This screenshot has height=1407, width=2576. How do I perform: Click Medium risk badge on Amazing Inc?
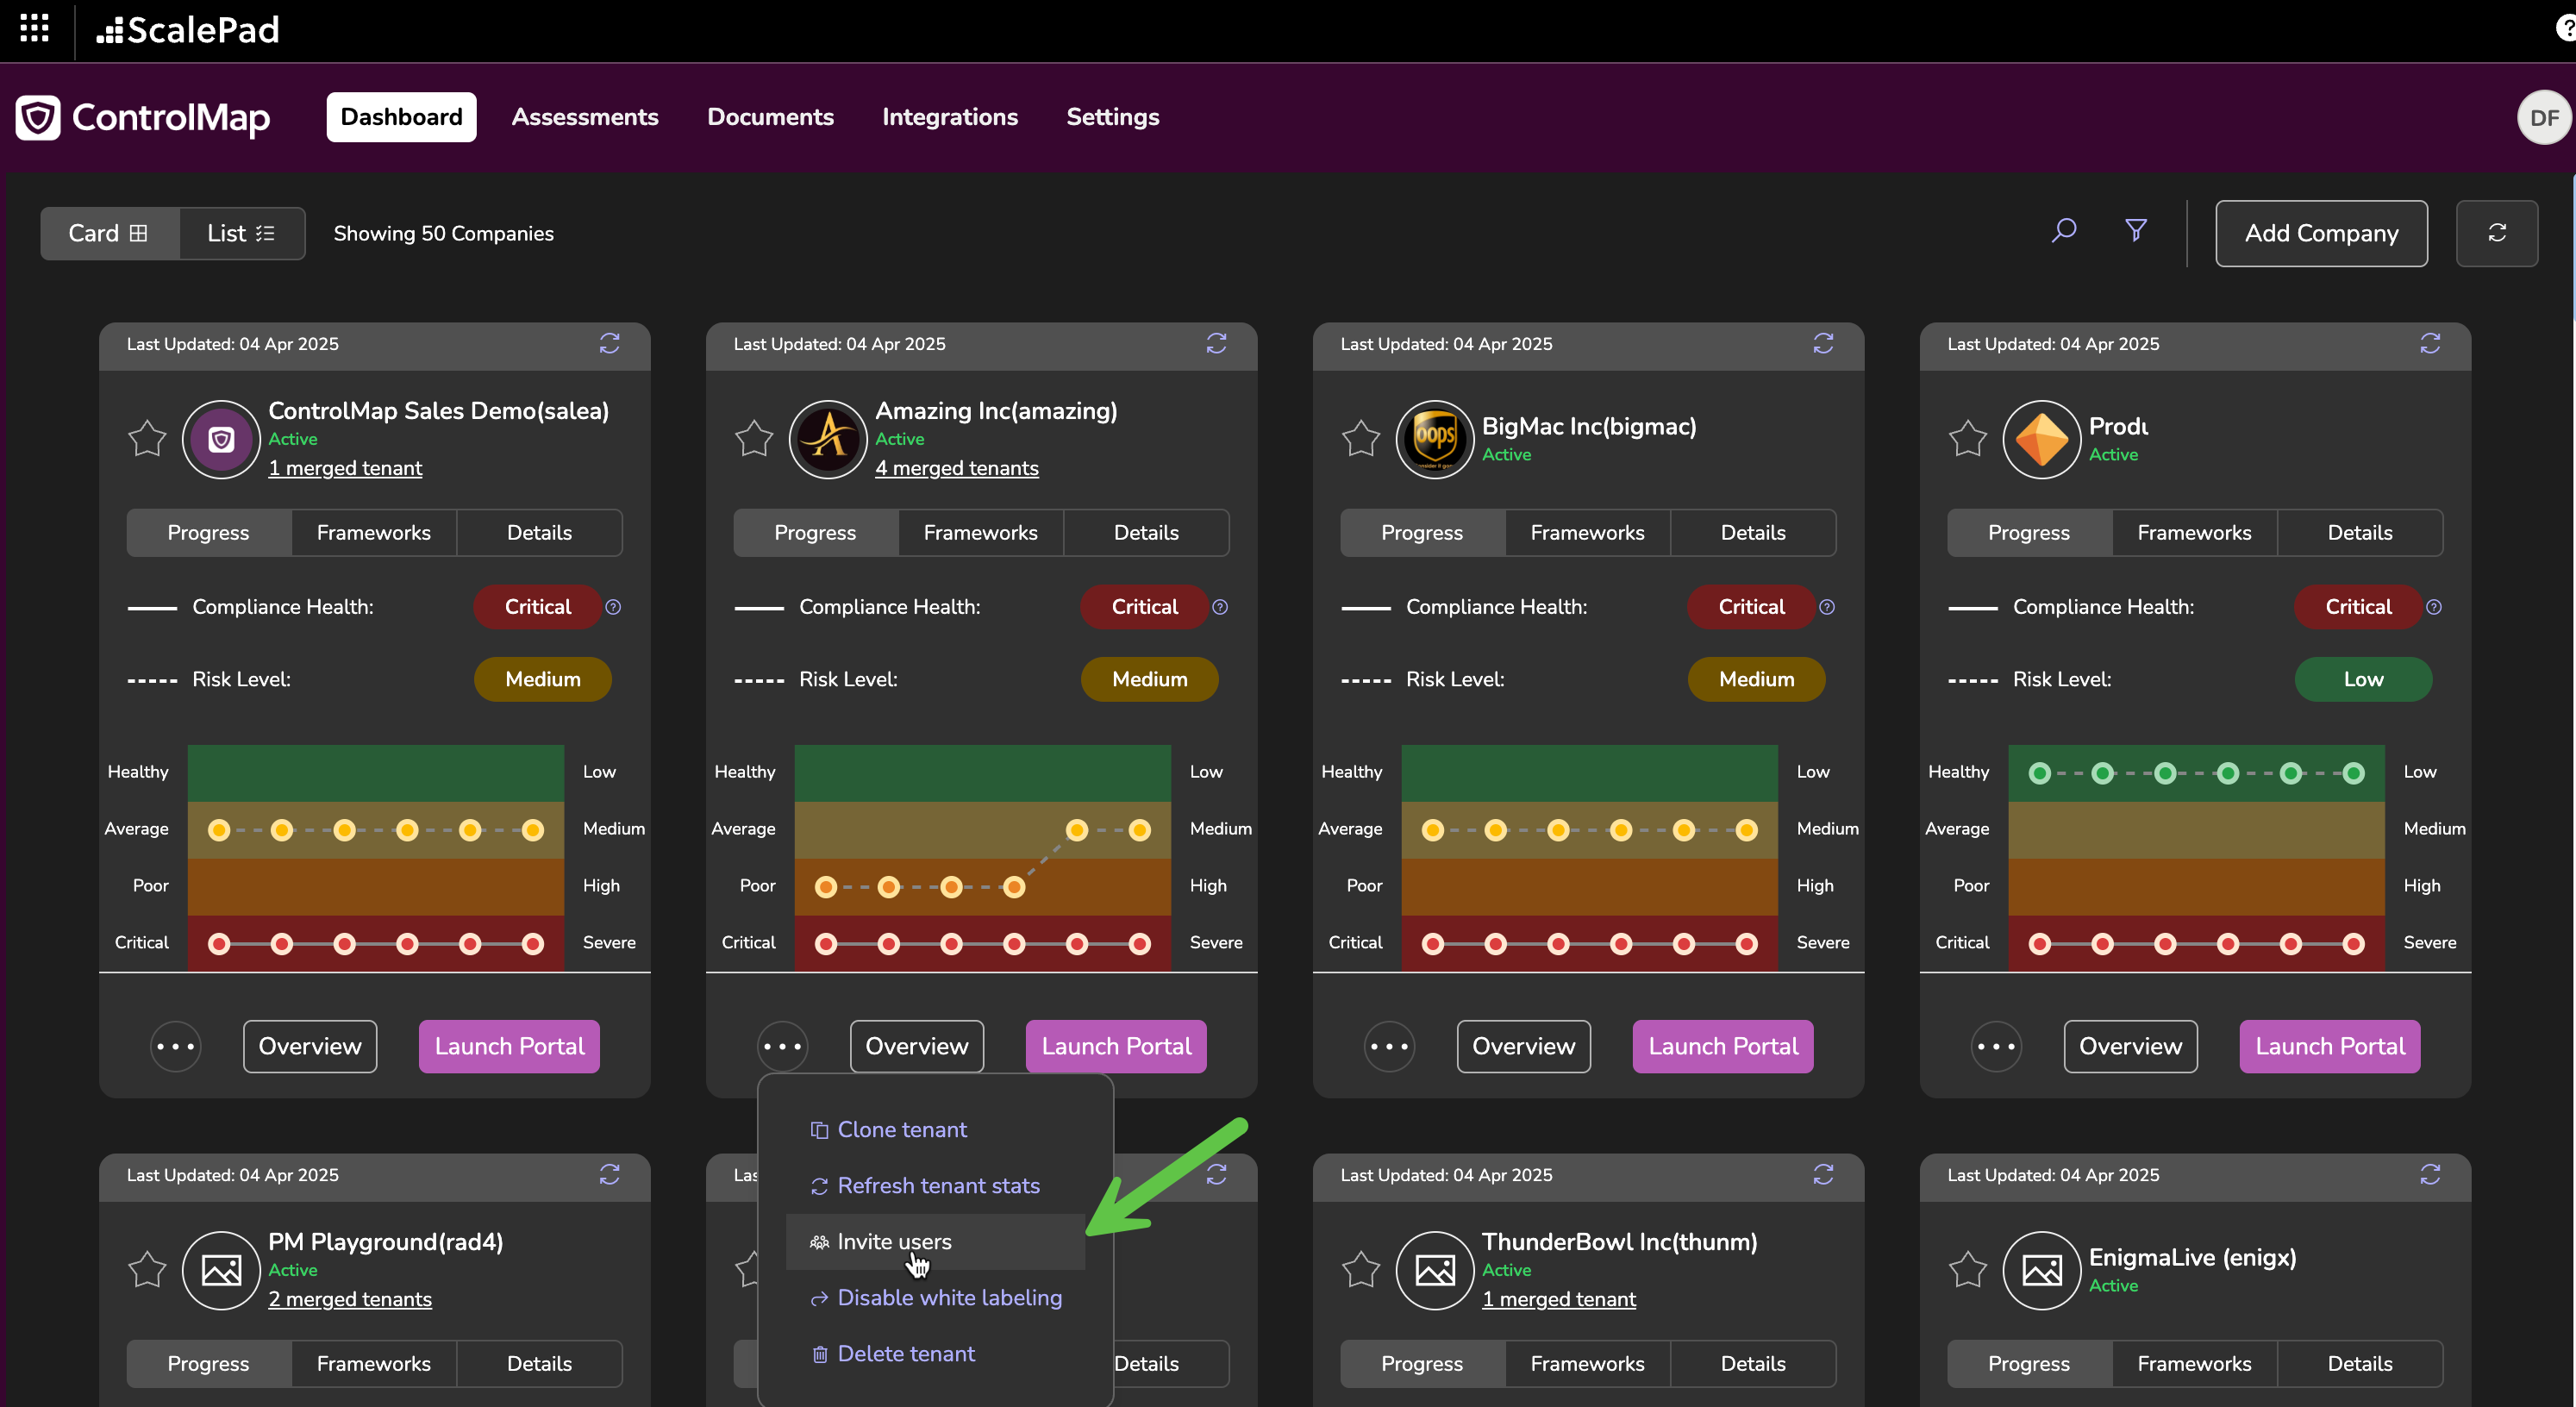pos(1150,679)
